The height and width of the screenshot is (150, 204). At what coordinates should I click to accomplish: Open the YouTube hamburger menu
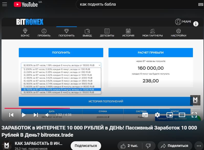pyautogui.click(x=5, y=4)
